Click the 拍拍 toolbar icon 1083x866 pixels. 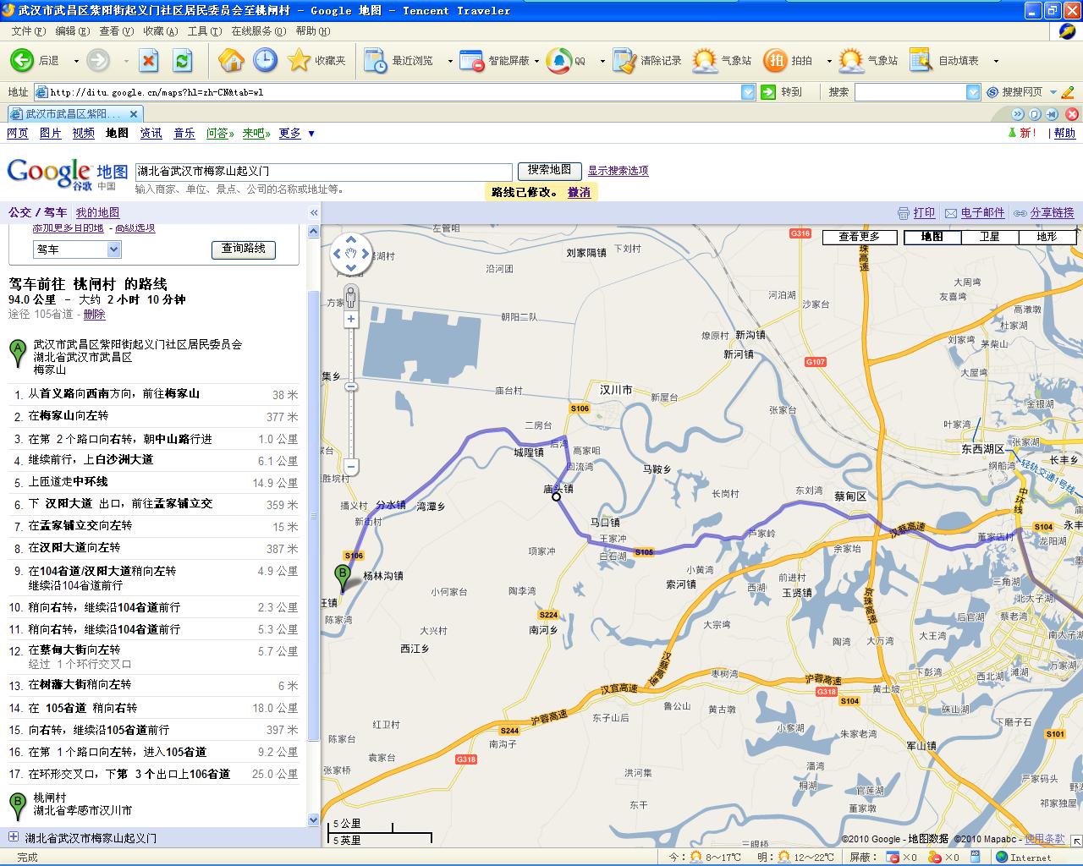pos(774,60)
